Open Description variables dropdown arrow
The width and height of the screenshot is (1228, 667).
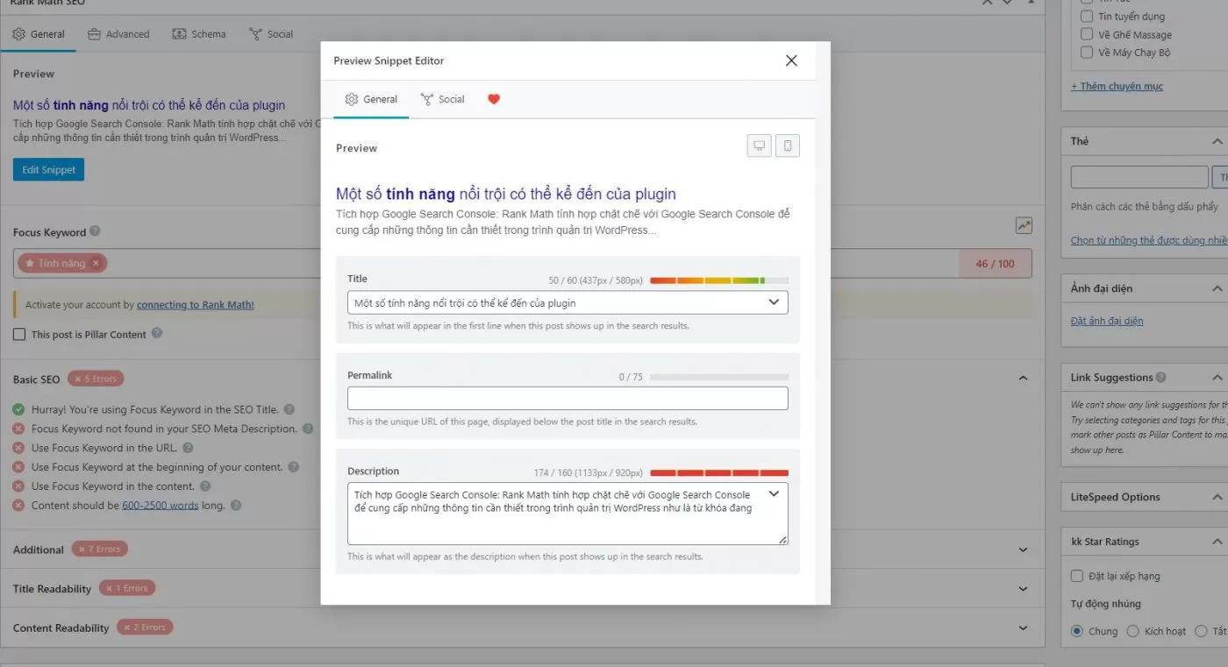[774, 494]
